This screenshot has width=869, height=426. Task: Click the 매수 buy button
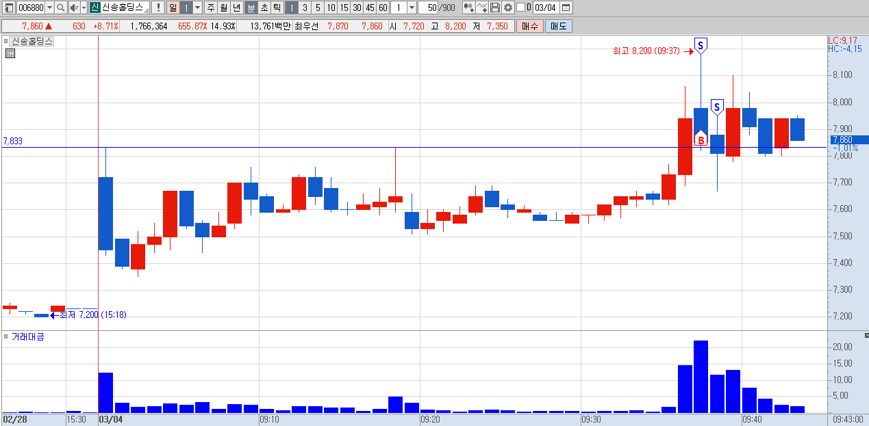(x=529, y=26)
